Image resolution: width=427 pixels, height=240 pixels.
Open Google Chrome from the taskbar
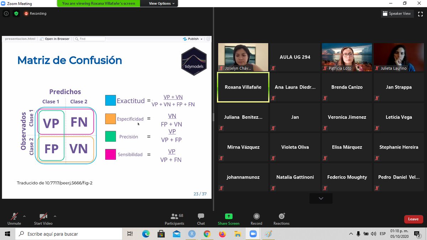point(207,234)
